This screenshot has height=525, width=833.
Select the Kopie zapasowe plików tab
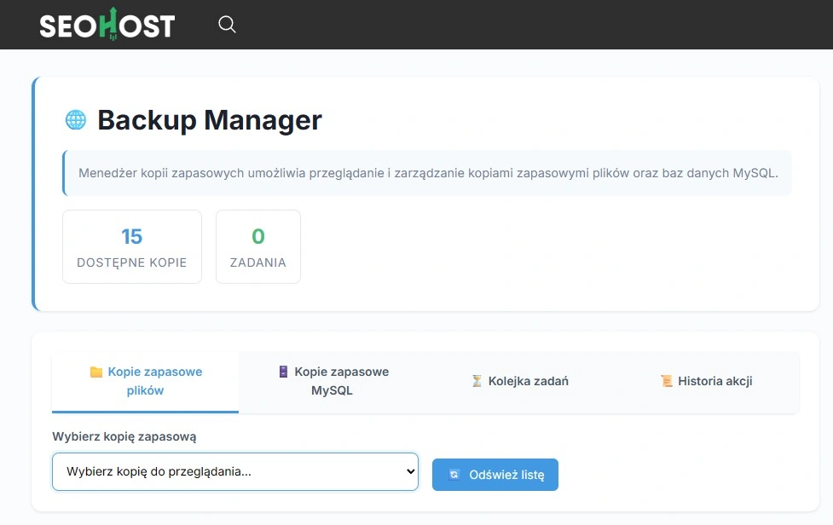pyautogui.click(x=145, y=381)
